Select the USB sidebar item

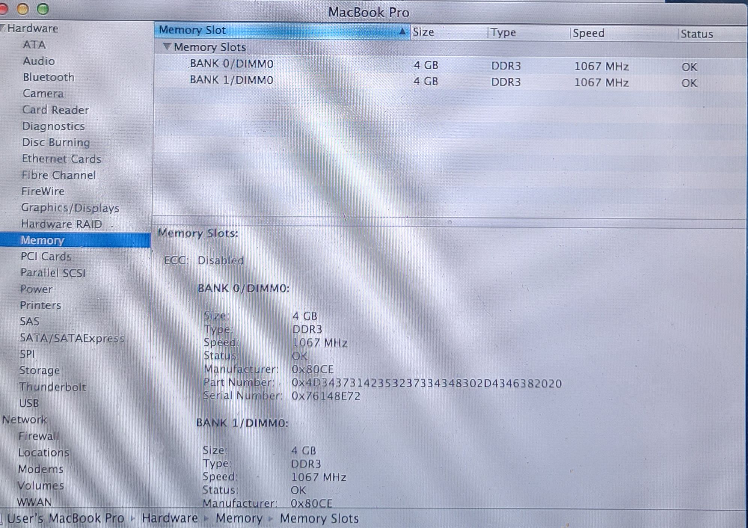pyautogui.click(x=29, y=403)
